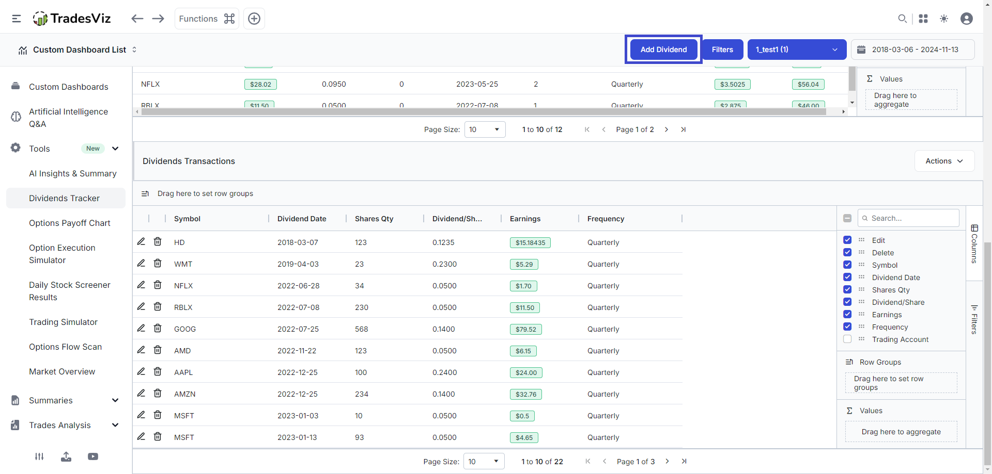Collapse the Tools section chevron
This screenshot has width=992, height=474.
(115, 149)
